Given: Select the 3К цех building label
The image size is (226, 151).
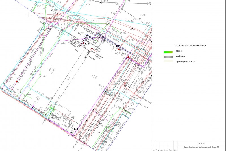Looking at the screenshot, I should tap(95, 76).
